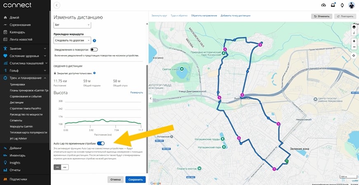Click the cloud upload icon in header
Screen dimensions: 359x185
pos(323,5)
